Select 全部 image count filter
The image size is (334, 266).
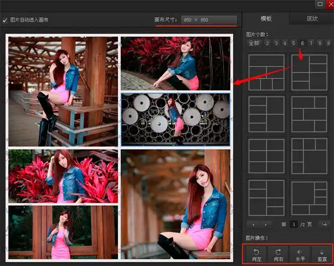pyautogui.click(x=254, y=43)
